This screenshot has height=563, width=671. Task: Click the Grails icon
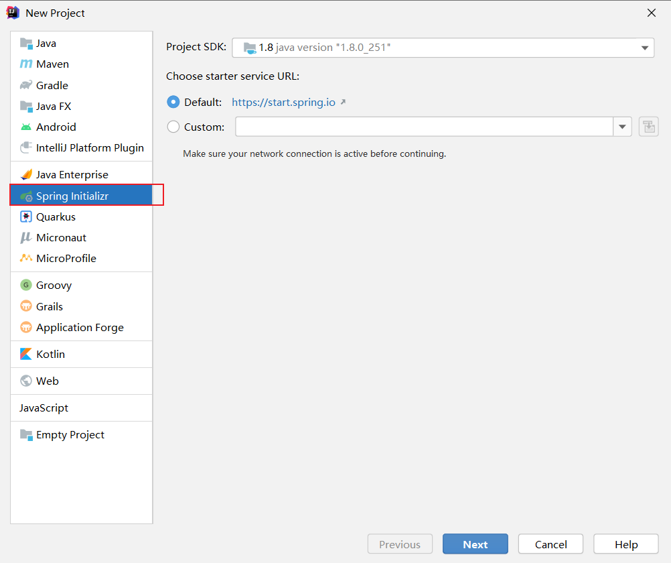click(x=26, y=306)
